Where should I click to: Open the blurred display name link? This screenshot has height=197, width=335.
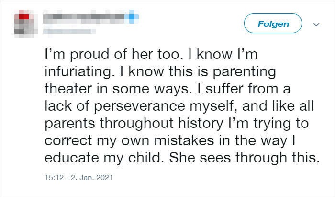click(84, 17)
